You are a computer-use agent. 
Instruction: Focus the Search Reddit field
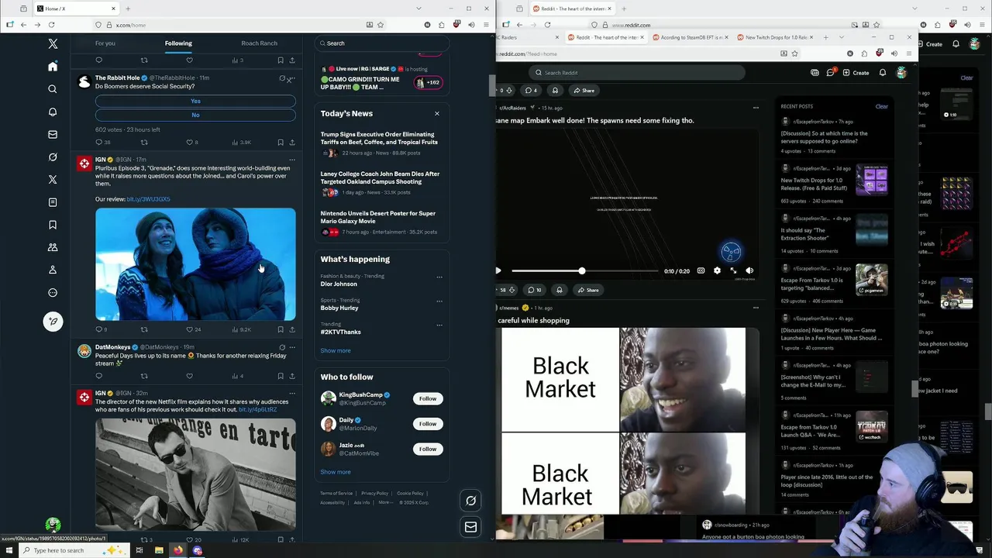pyautogui.click(x=637, y=73)
